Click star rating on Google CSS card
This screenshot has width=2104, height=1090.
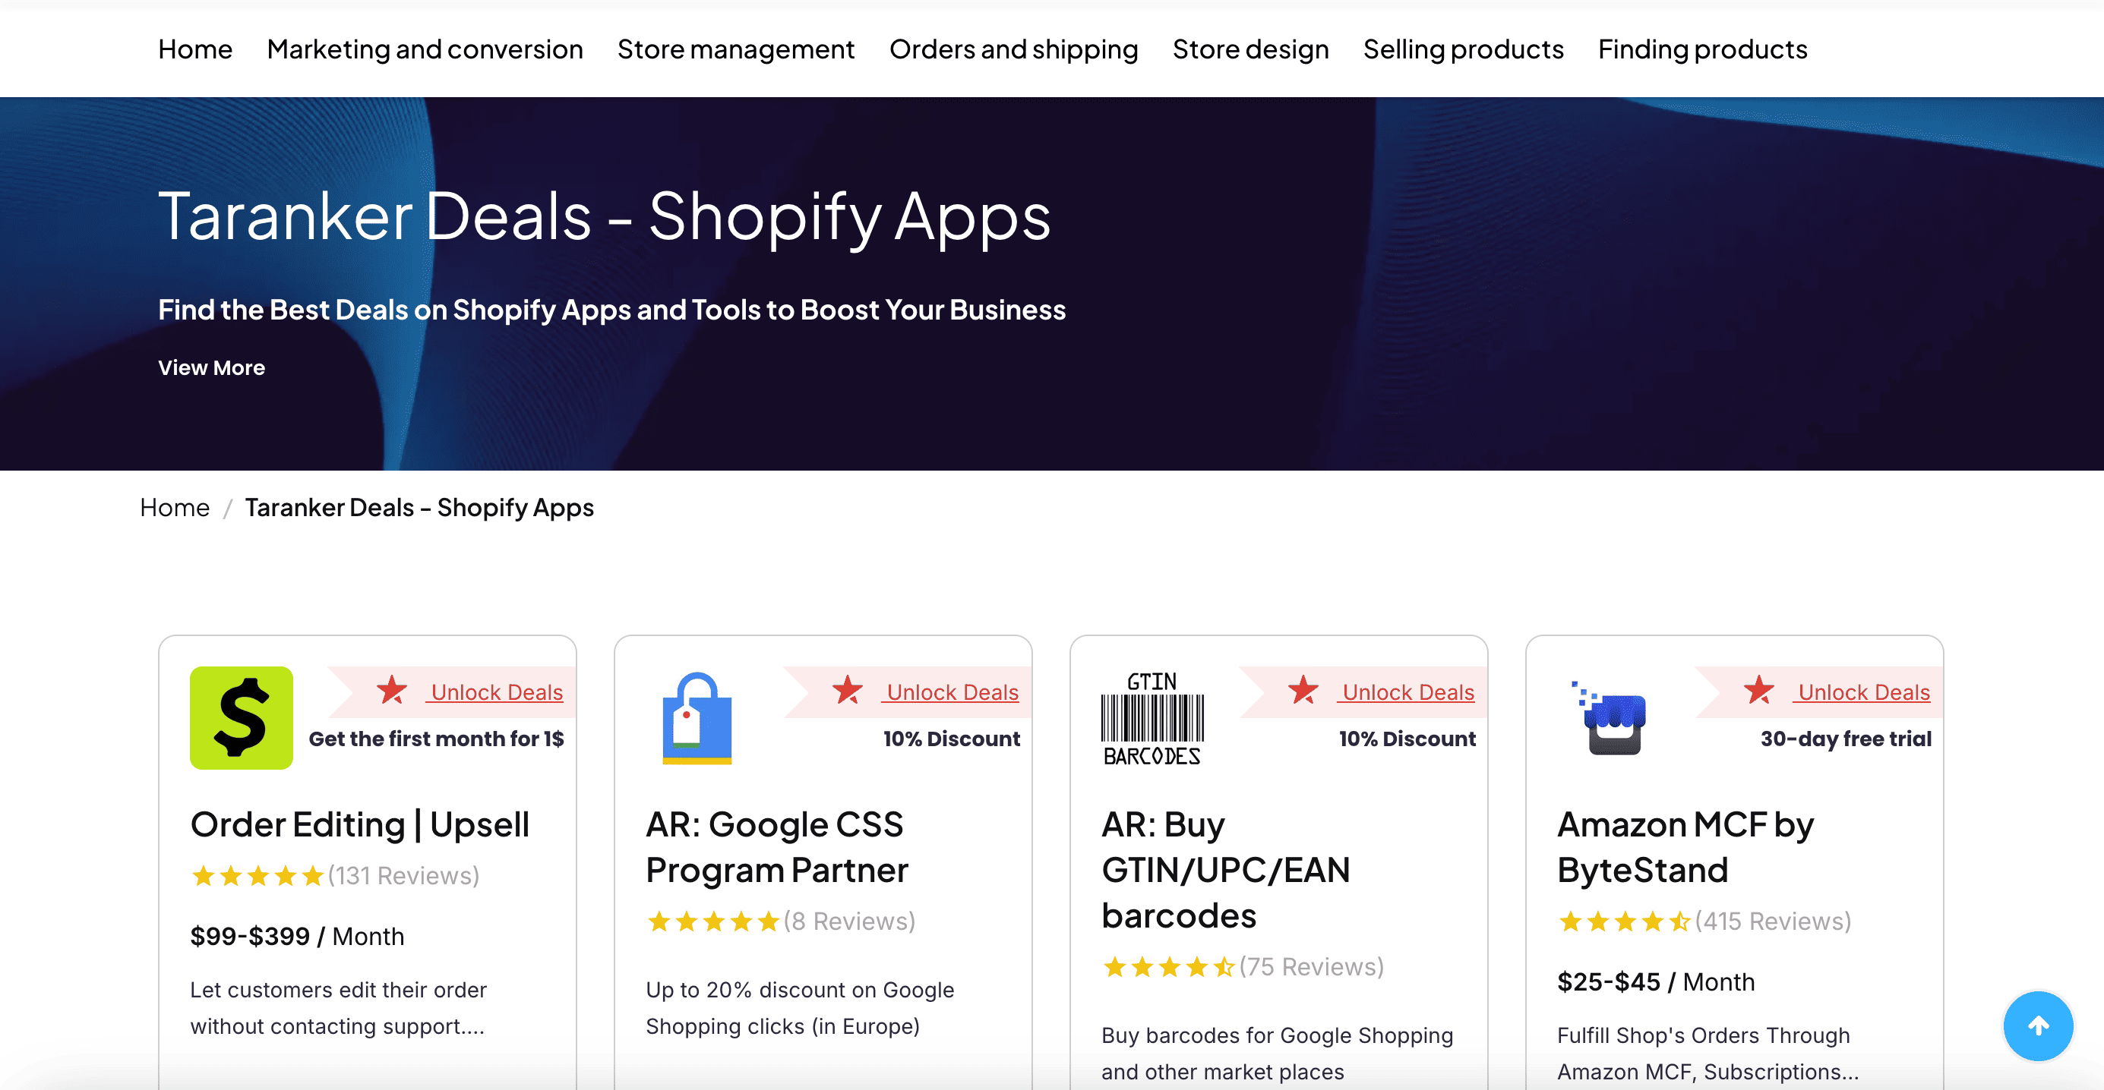(x=713, y=921)
